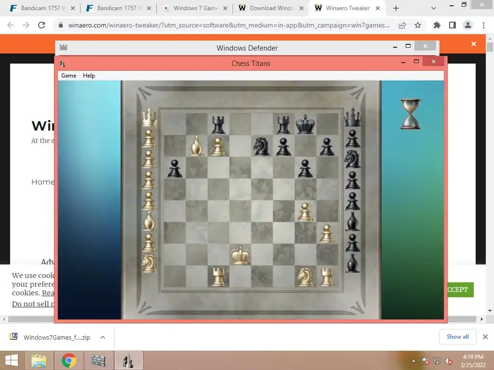Open the Chrome profile avatar

pos(468,25)
